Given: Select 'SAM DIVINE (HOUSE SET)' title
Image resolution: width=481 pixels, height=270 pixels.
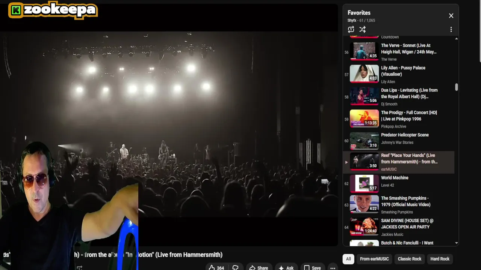Looking at the screenshot, I should pos(407,224).
